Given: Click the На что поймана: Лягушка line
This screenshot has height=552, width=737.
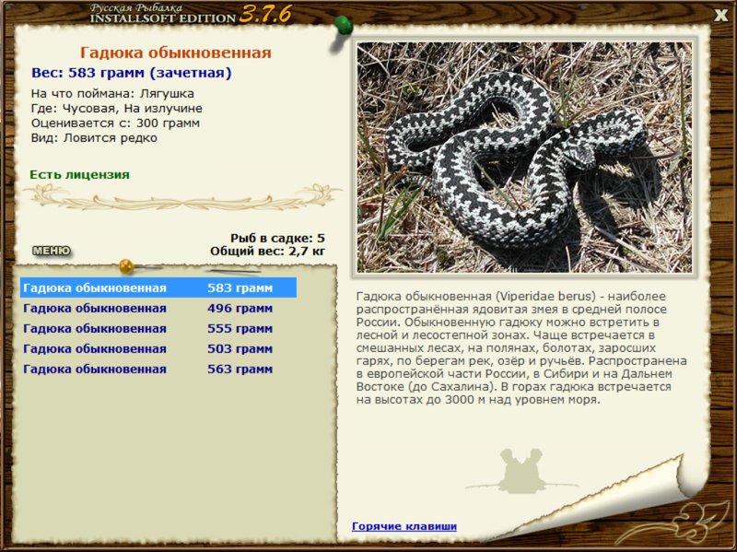Looking at the screenshot, I should 112,94.
